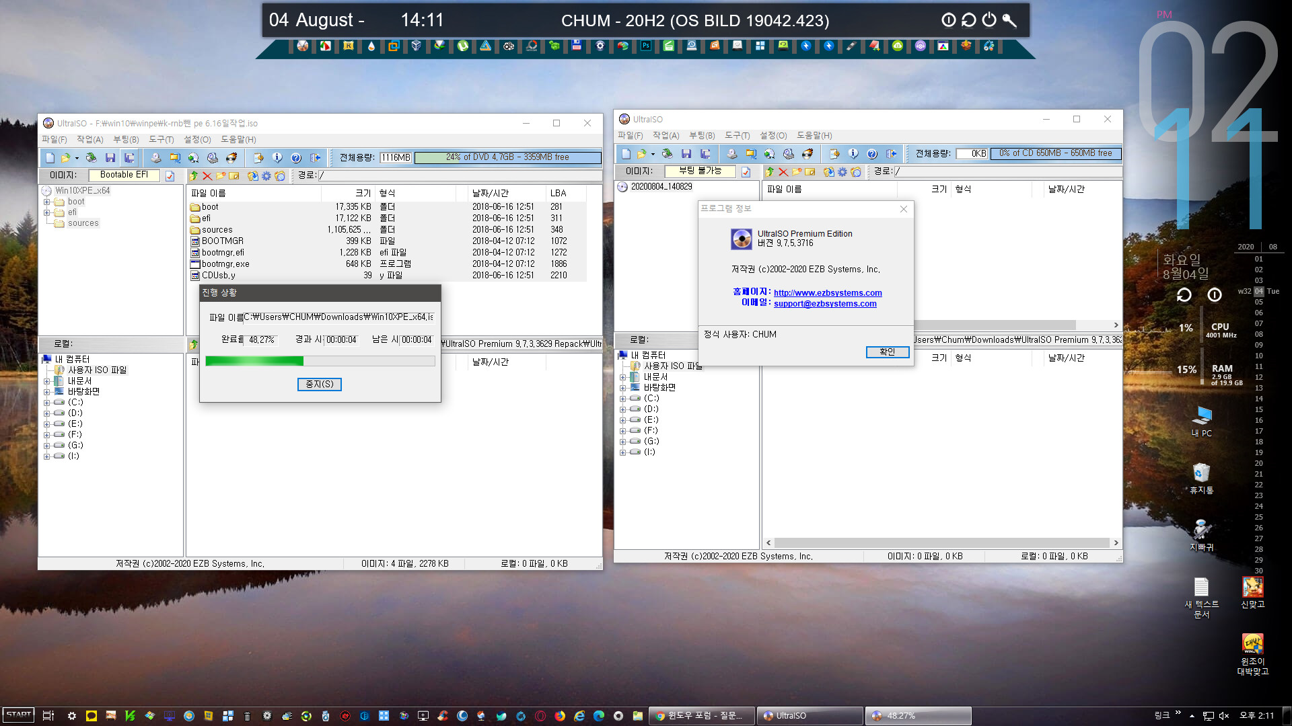Open 내 PC desktop icon
The width and height of the screenshot is (1292, 726).
tap(1201, 421)
